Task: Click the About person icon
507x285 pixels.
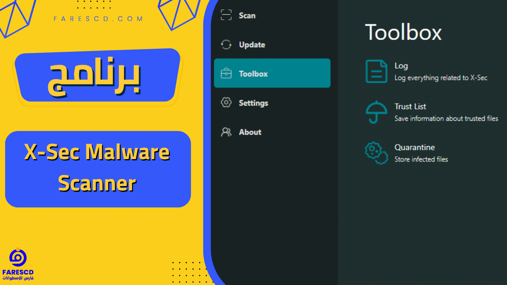Action: pos(226,132)
